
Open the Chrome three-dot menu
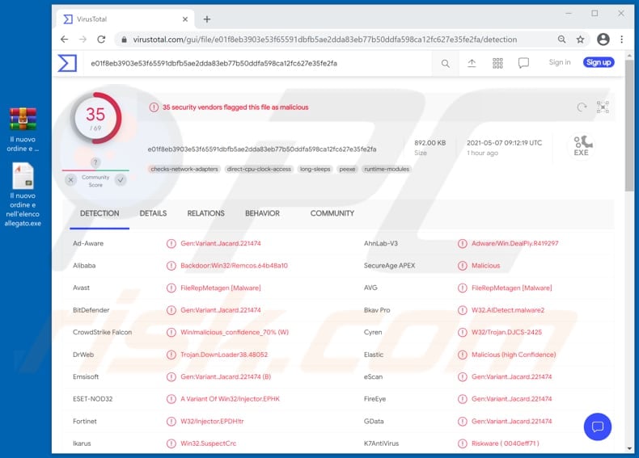coord(622,40)
